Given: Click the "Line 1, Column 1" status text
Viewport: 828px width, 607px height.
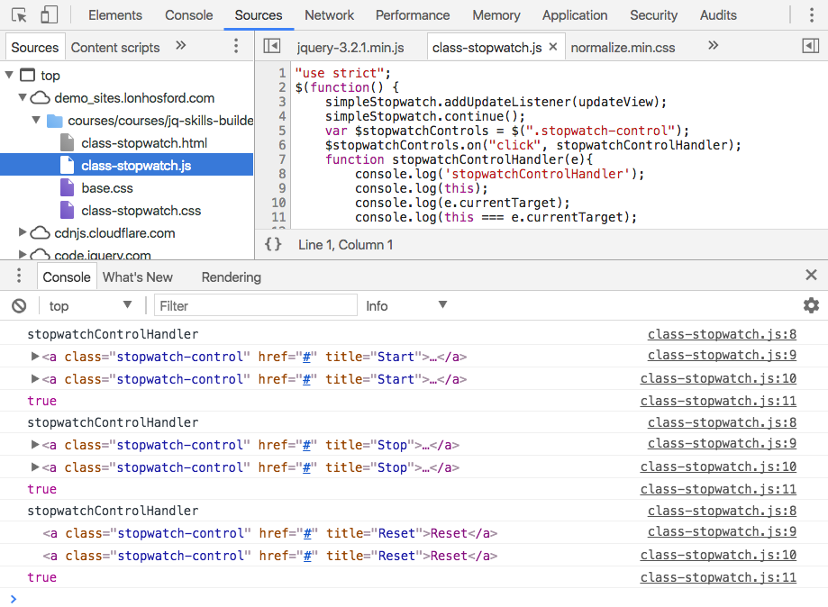Looking at the screenshot, I should 345,245.
